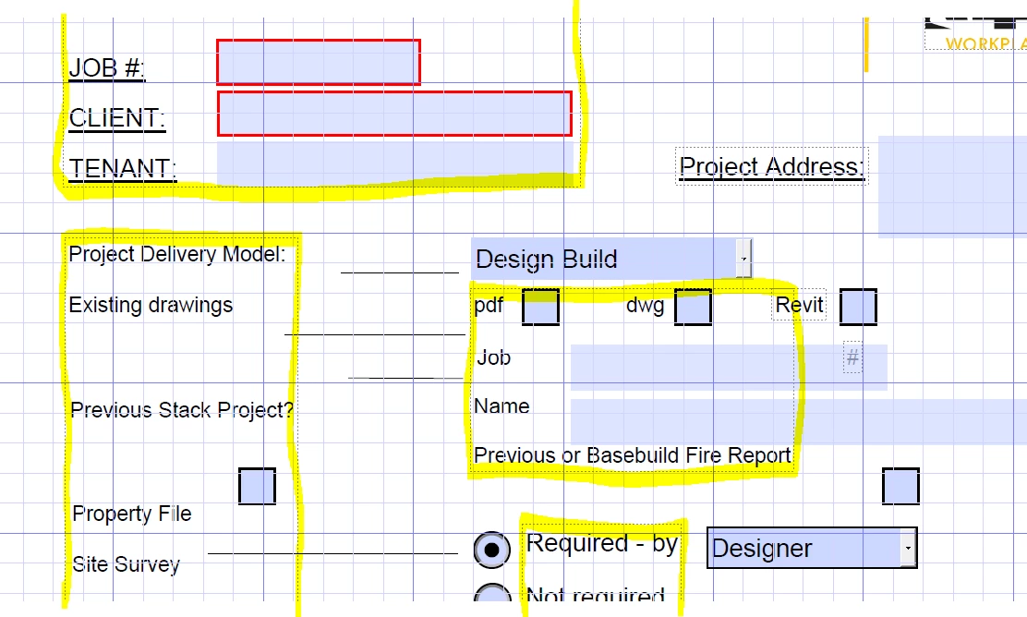Select the Not required radio button
This screenshot has height=617, width=1027.
pos(492,593)
